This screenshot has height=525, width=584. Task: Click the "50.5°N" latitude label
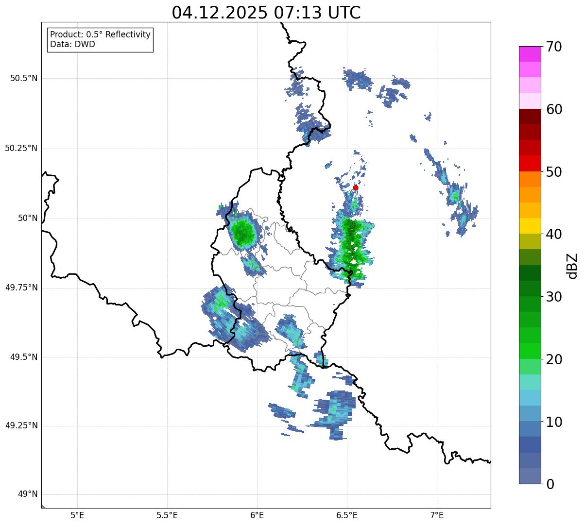(x=24, y=78)
